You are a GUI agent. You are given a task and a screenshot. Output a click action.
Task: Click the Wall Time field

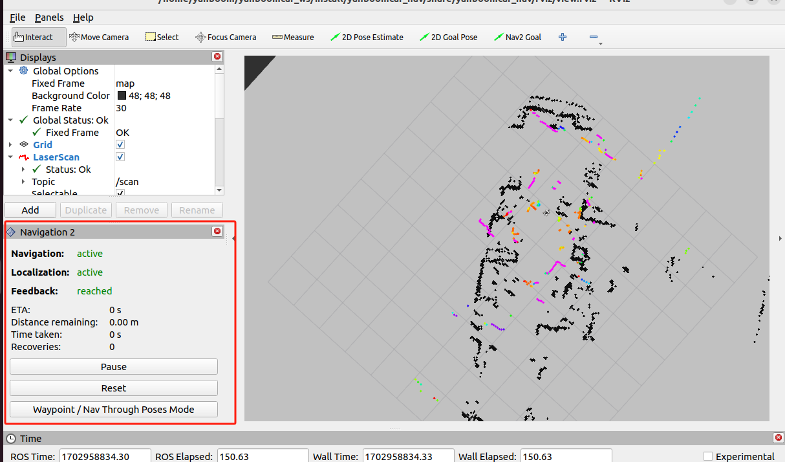[409, 456]
